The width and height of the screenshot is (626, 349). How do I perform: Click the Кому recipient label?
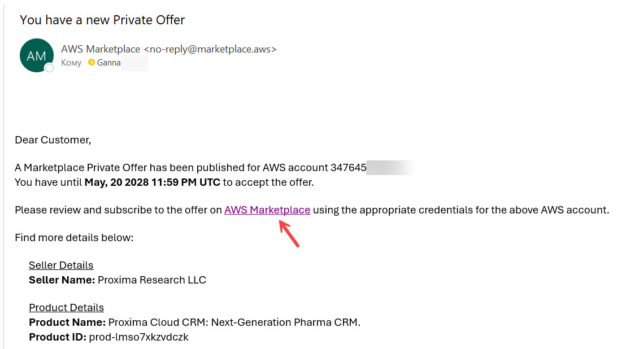[71, 63]
